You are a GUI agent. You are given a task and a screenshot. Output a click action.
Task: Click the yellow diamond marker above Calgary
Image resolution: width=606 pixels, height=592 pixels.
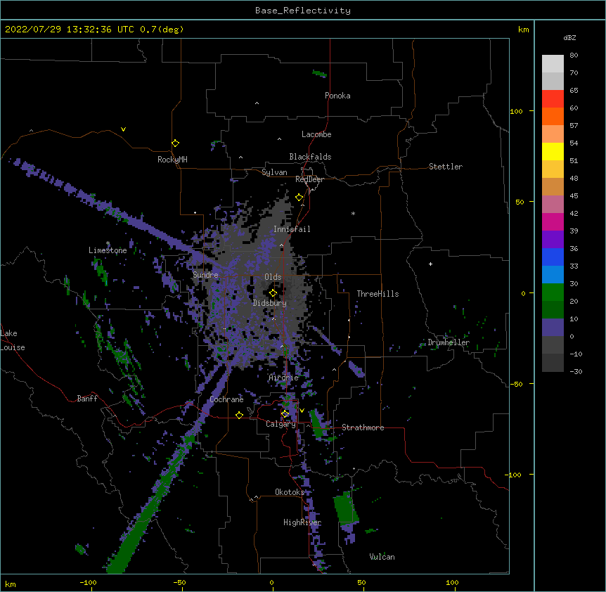(x=285, y=414)
